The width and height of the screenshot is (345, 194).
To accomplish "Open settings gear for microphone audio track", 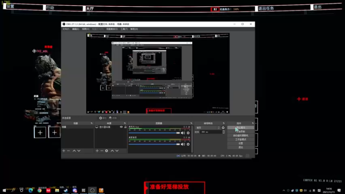I will coord(188,133).
